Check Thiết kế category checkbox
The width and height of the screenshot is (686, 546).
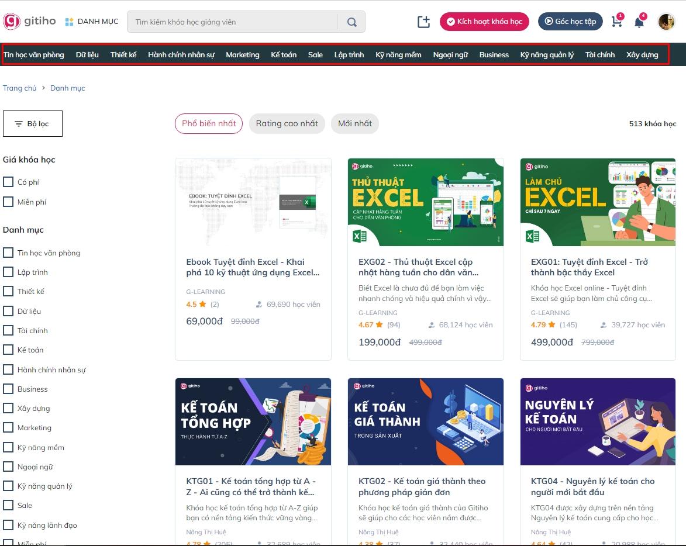point(8,291)
